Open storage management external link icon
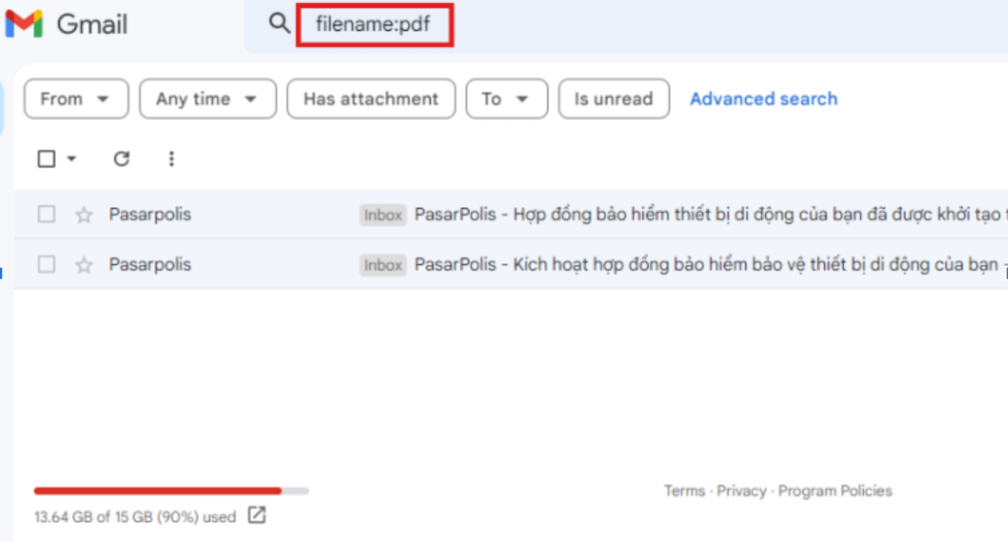 (257, 515)
